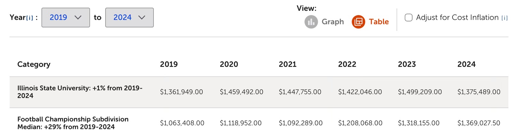
Task: Click the Category column header
Action: tap(34, 64)
